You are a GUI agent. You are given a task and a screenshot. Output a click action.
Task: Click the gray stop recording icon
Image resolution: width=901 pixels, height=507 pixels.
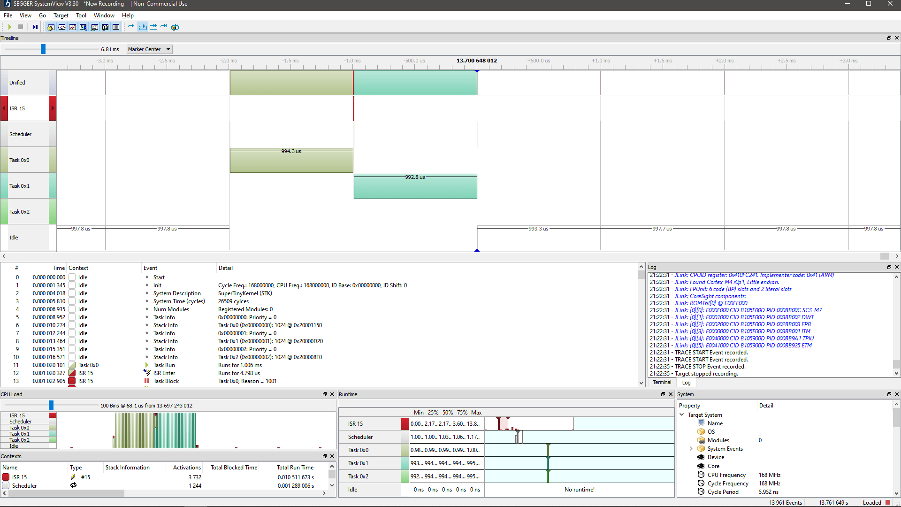click(x=21, y=27)
